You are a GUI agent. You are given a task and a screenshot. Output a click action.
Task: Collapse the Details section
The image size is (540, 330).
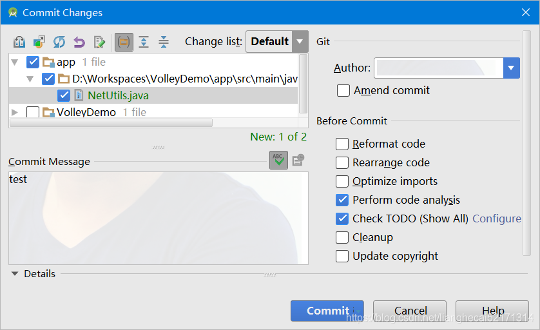(14, 274)
